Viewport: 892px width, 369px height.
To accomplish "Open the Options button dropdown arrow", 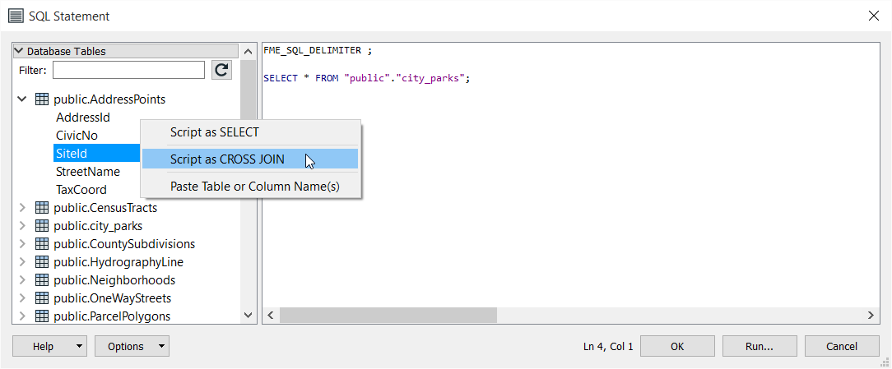I will (x=161, y=346).
